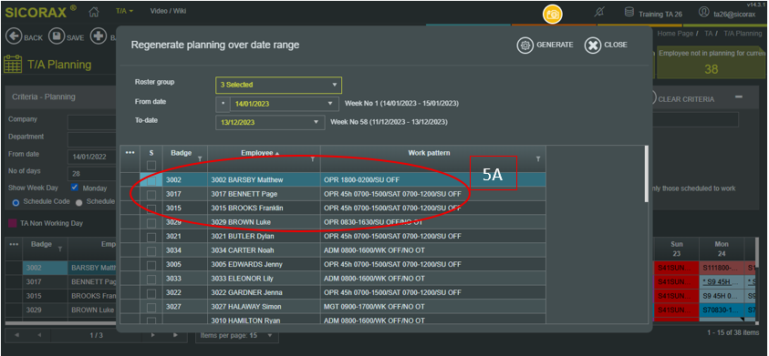Open the From date 14/01/2023 dropdown
The image size is (769, 356).
click(285, 104)
